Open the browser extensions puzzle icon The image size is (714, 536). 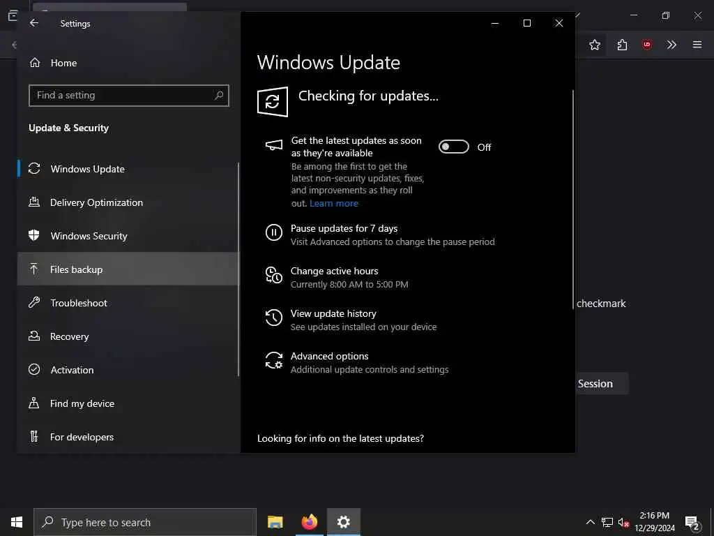click(622, 45)
